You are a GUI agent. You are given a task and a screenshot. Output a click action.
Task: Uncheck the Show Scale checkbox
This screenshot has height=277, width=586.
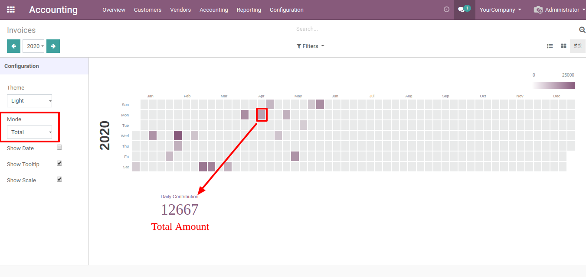[x=60, y=179]
